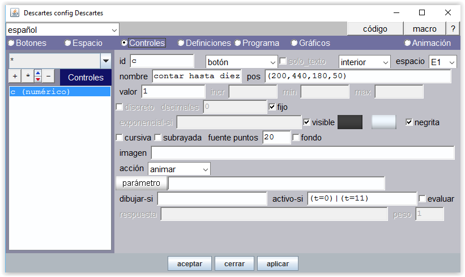Click the minus button to delete control
The image size is (465, 277).
pos(48,76)
